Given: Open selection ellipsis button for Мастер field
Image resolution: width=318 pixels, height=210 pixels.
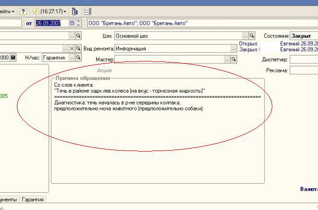Looking at the screenshot, I should click(227, 59).
